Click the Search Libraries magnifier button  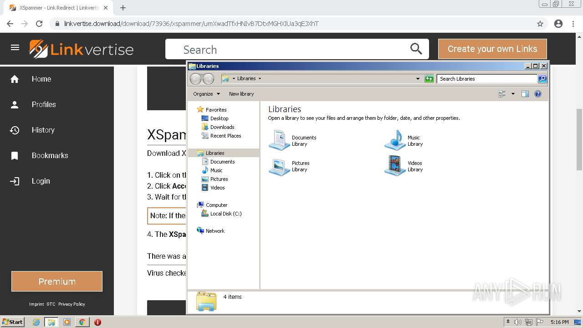pyautogui.click(x=542, y=79)
